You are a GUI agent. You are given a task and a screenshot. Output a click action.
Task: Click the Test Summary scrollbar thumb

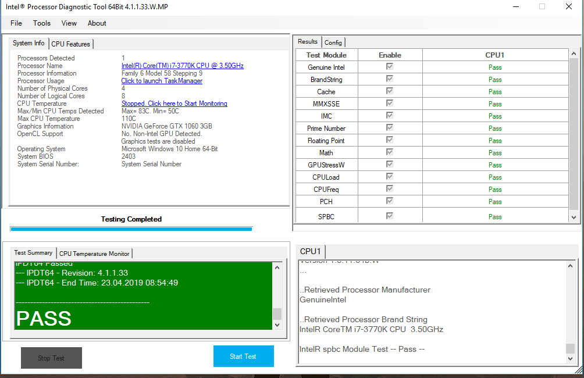(x=277, y=314)
